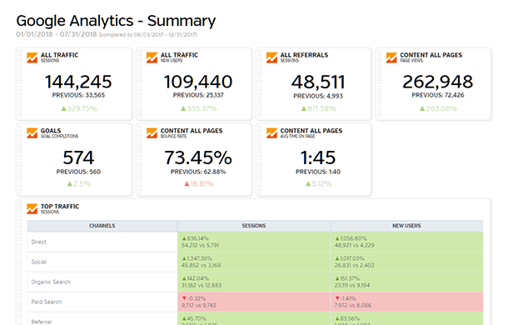
Task: Click the Content All Pages Page Views icon
Action: pyautogui.click(x=391, y=57)
